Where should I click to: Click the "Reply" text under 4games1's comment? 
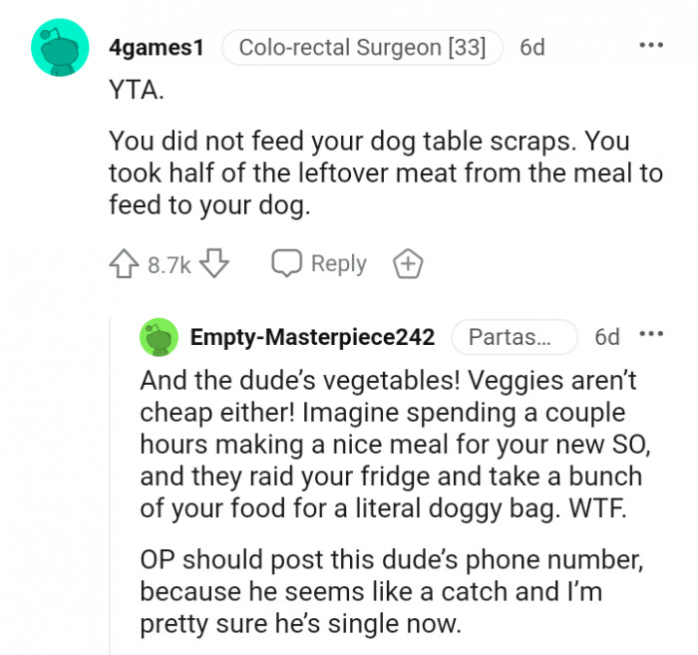[339, 264]
